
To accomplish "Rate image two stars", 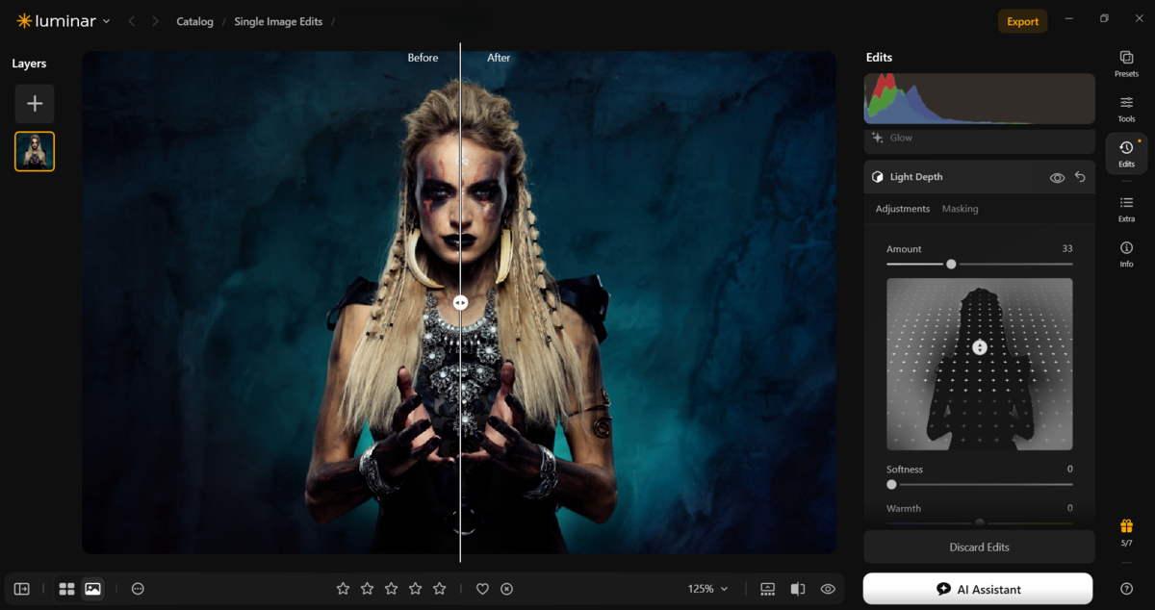I will tap(367, 589).
